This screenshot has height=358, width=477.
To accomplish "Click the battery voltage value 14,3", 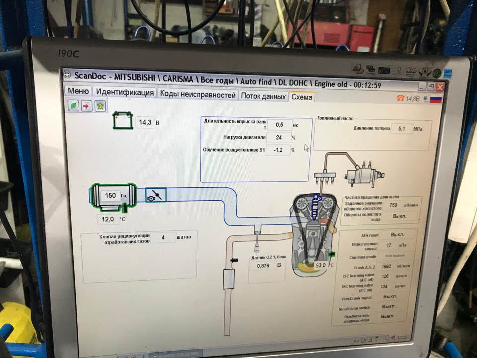I will pos(145,122).
